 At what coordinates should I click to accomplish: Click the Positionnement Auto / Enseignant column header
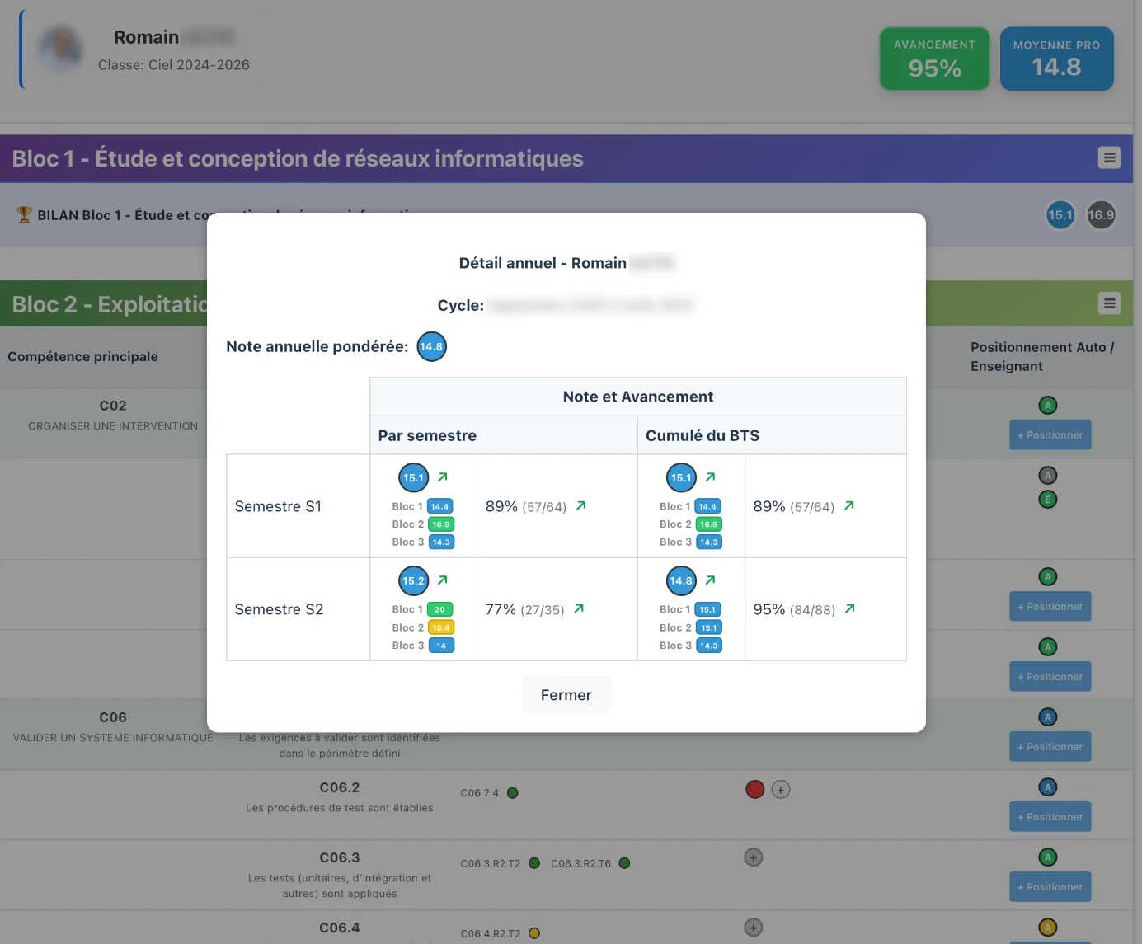tap(1042, 356)
